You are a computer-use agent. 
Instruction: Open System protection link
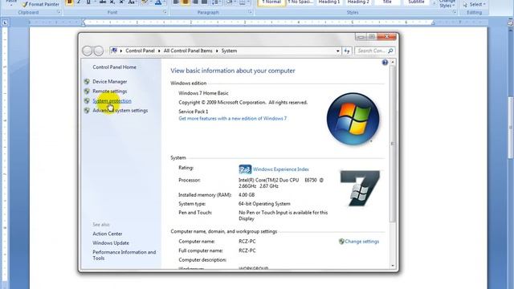click(112, 101)
